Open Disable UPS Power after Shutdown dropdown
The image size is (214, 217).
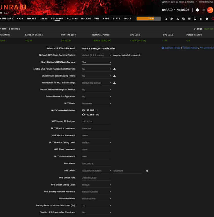click(x=97, y=213)
